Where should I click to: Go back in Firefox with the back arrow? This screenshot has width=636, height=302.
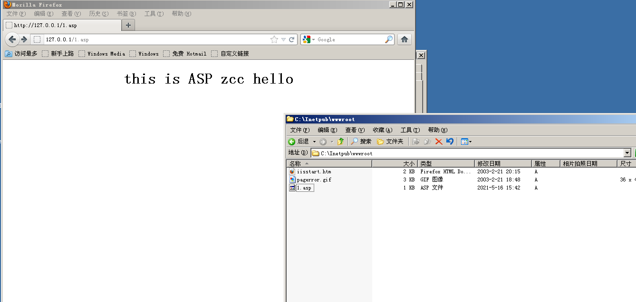pyautogui.click(x=12, y=39)
